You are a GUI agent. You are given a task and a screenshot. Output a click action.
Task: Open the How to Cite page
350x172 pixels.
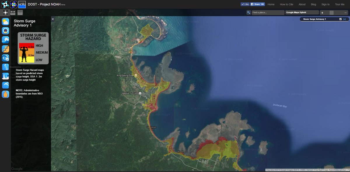pos(286,4)
